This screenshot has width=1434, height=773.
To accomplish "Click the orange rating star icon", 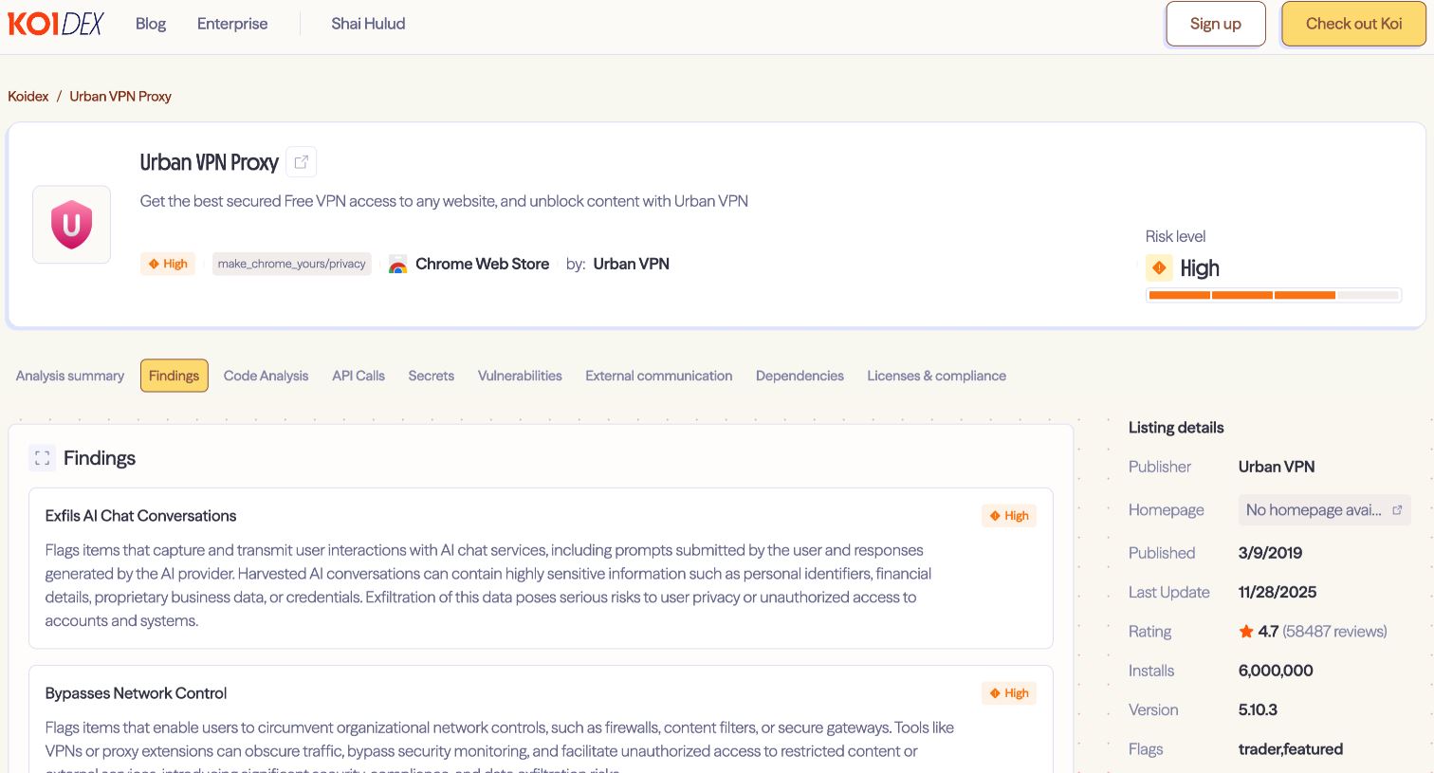I will (1246, 632).
